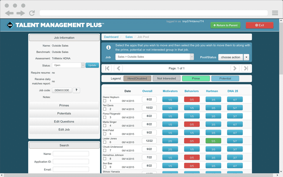283x177 pixels.
Task: Open the Sales breadcrumb link
Action: click(129, 37)
